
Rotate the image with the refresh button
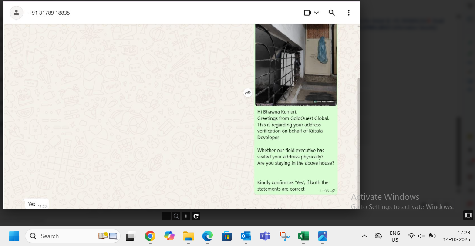[x=196, y=216]
